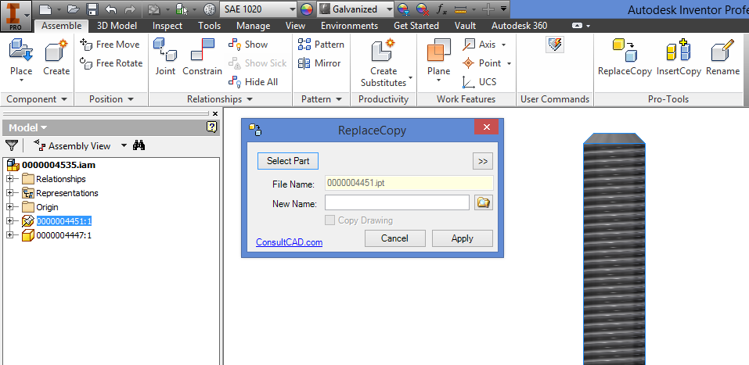The width and height of the screenshot is (749, 365).
Task: Switch to the View tab
Action: [x=295, y=26]
